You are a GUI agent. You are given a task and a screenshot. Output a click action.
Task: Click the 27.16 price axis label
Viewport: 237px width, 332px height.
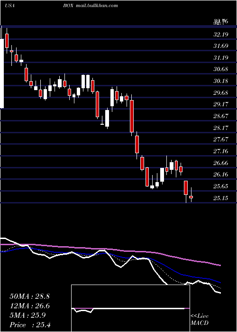pyautogui.click(x=221, y=151)
